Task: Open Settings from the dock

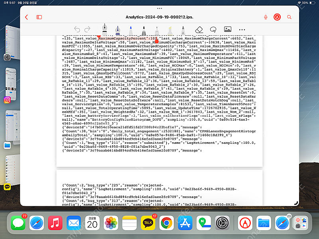Action: 222,223
